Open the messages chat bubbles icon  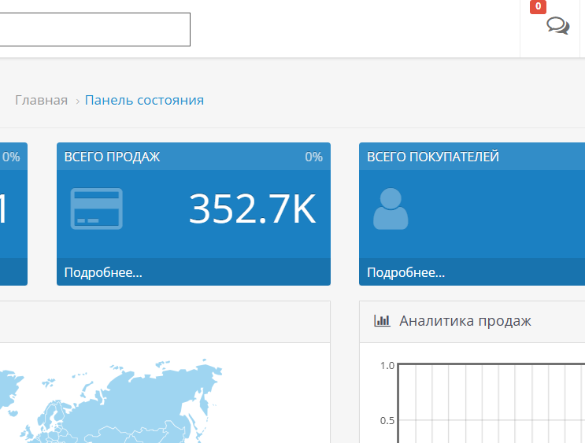tap(557, 26)
